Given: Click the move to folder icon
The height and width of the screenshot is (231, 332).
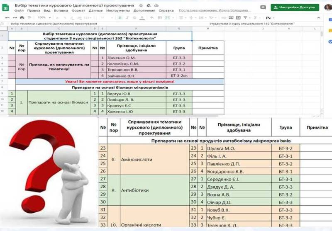Looking at the screenshot, I should pos(149,5).
